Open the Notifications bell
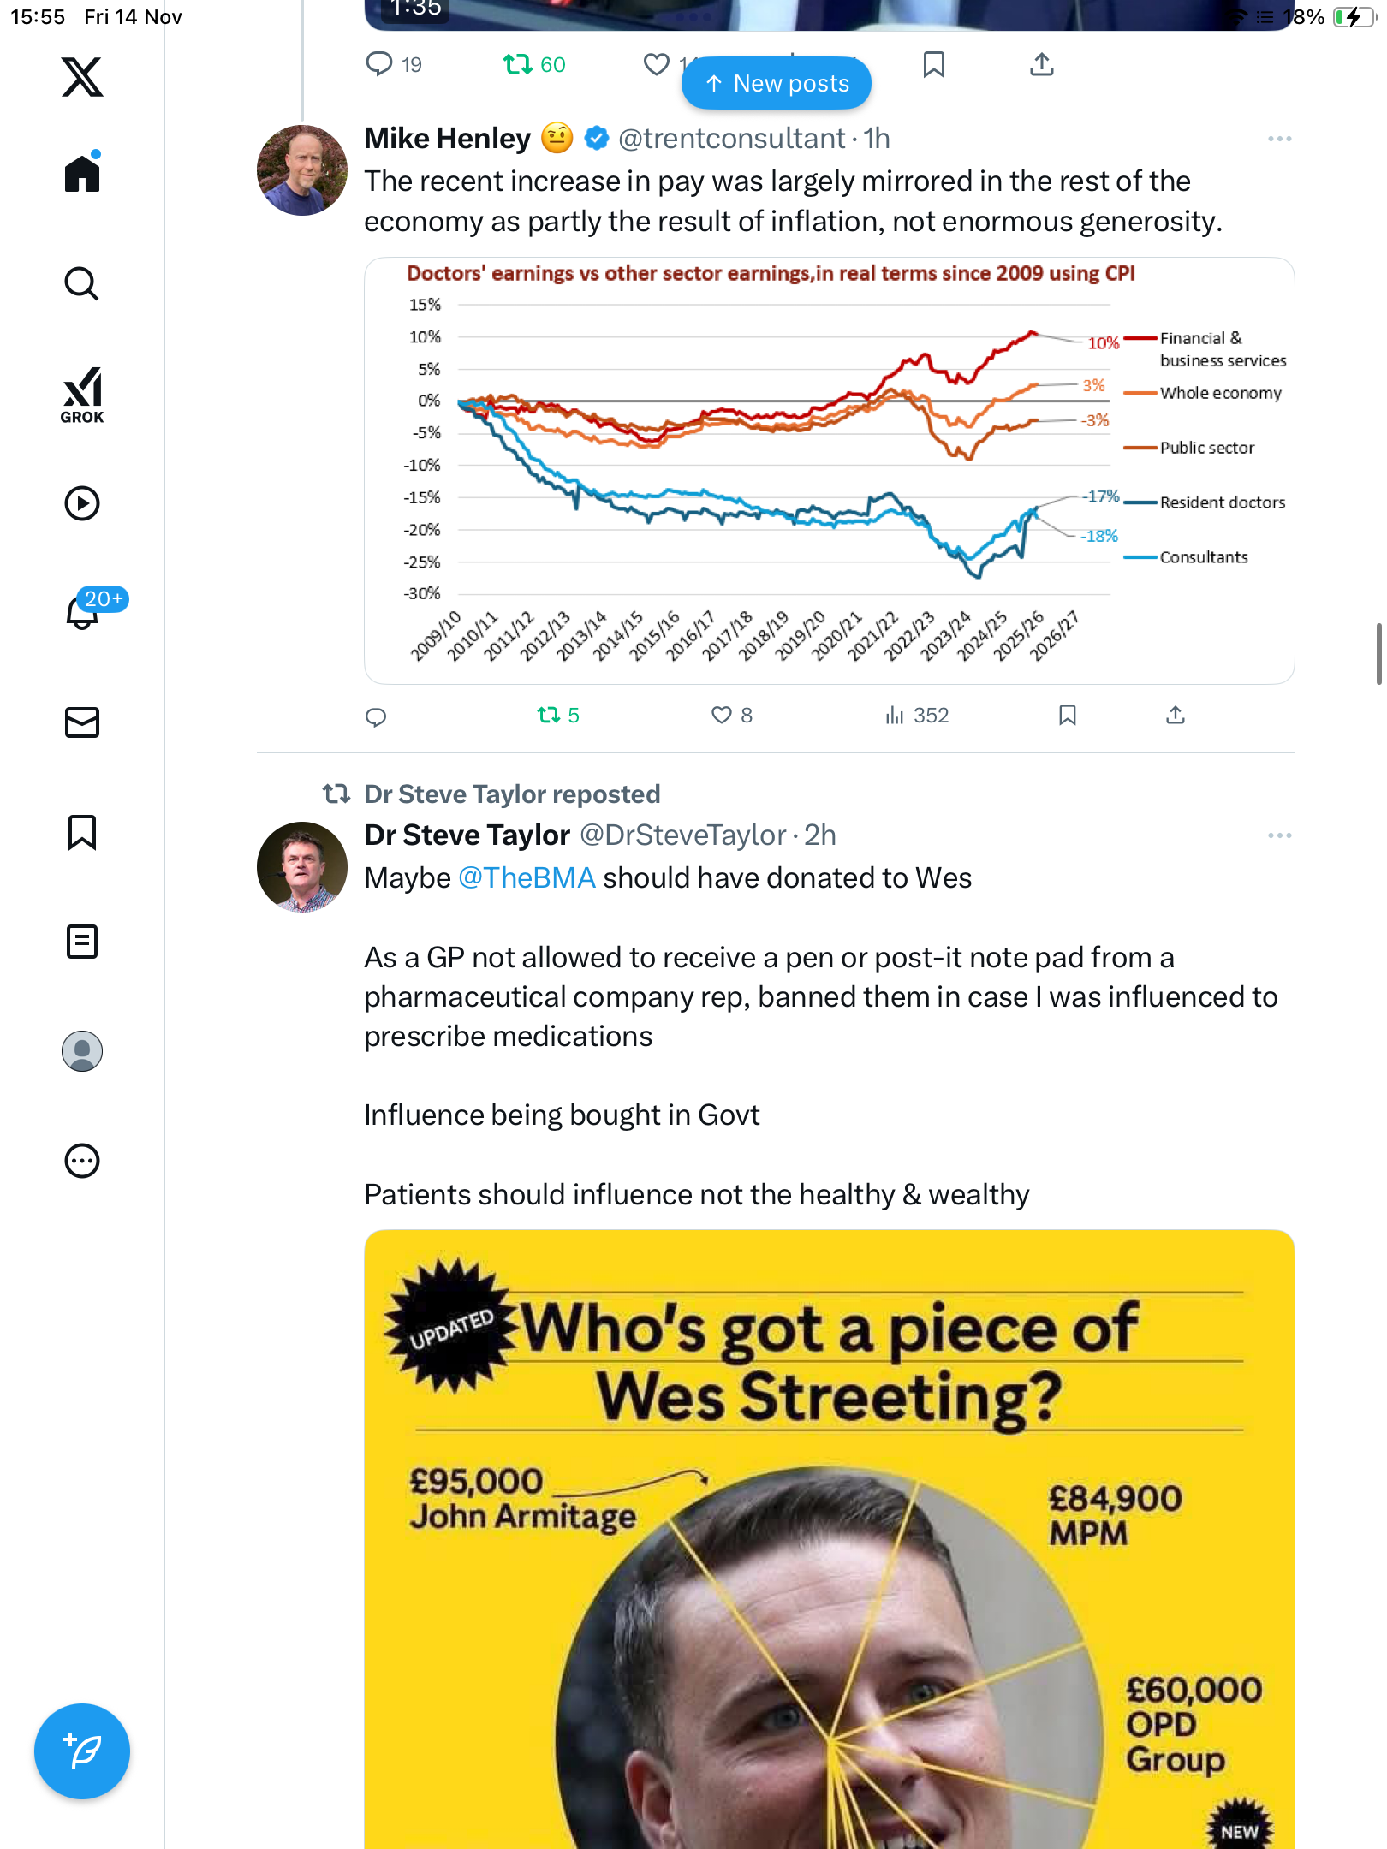The image size is (1387, 1849). pos(83,611)
